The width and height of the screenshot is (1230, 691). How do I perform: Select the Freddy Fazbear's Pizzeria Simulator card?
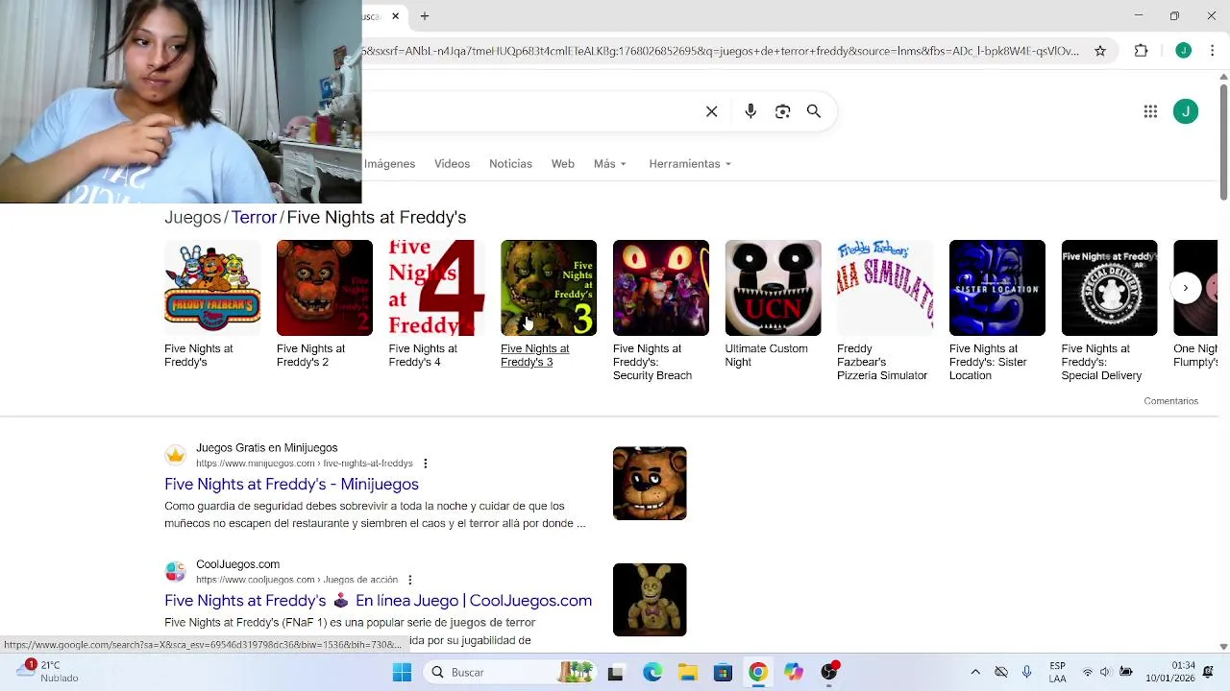point(885,311)
